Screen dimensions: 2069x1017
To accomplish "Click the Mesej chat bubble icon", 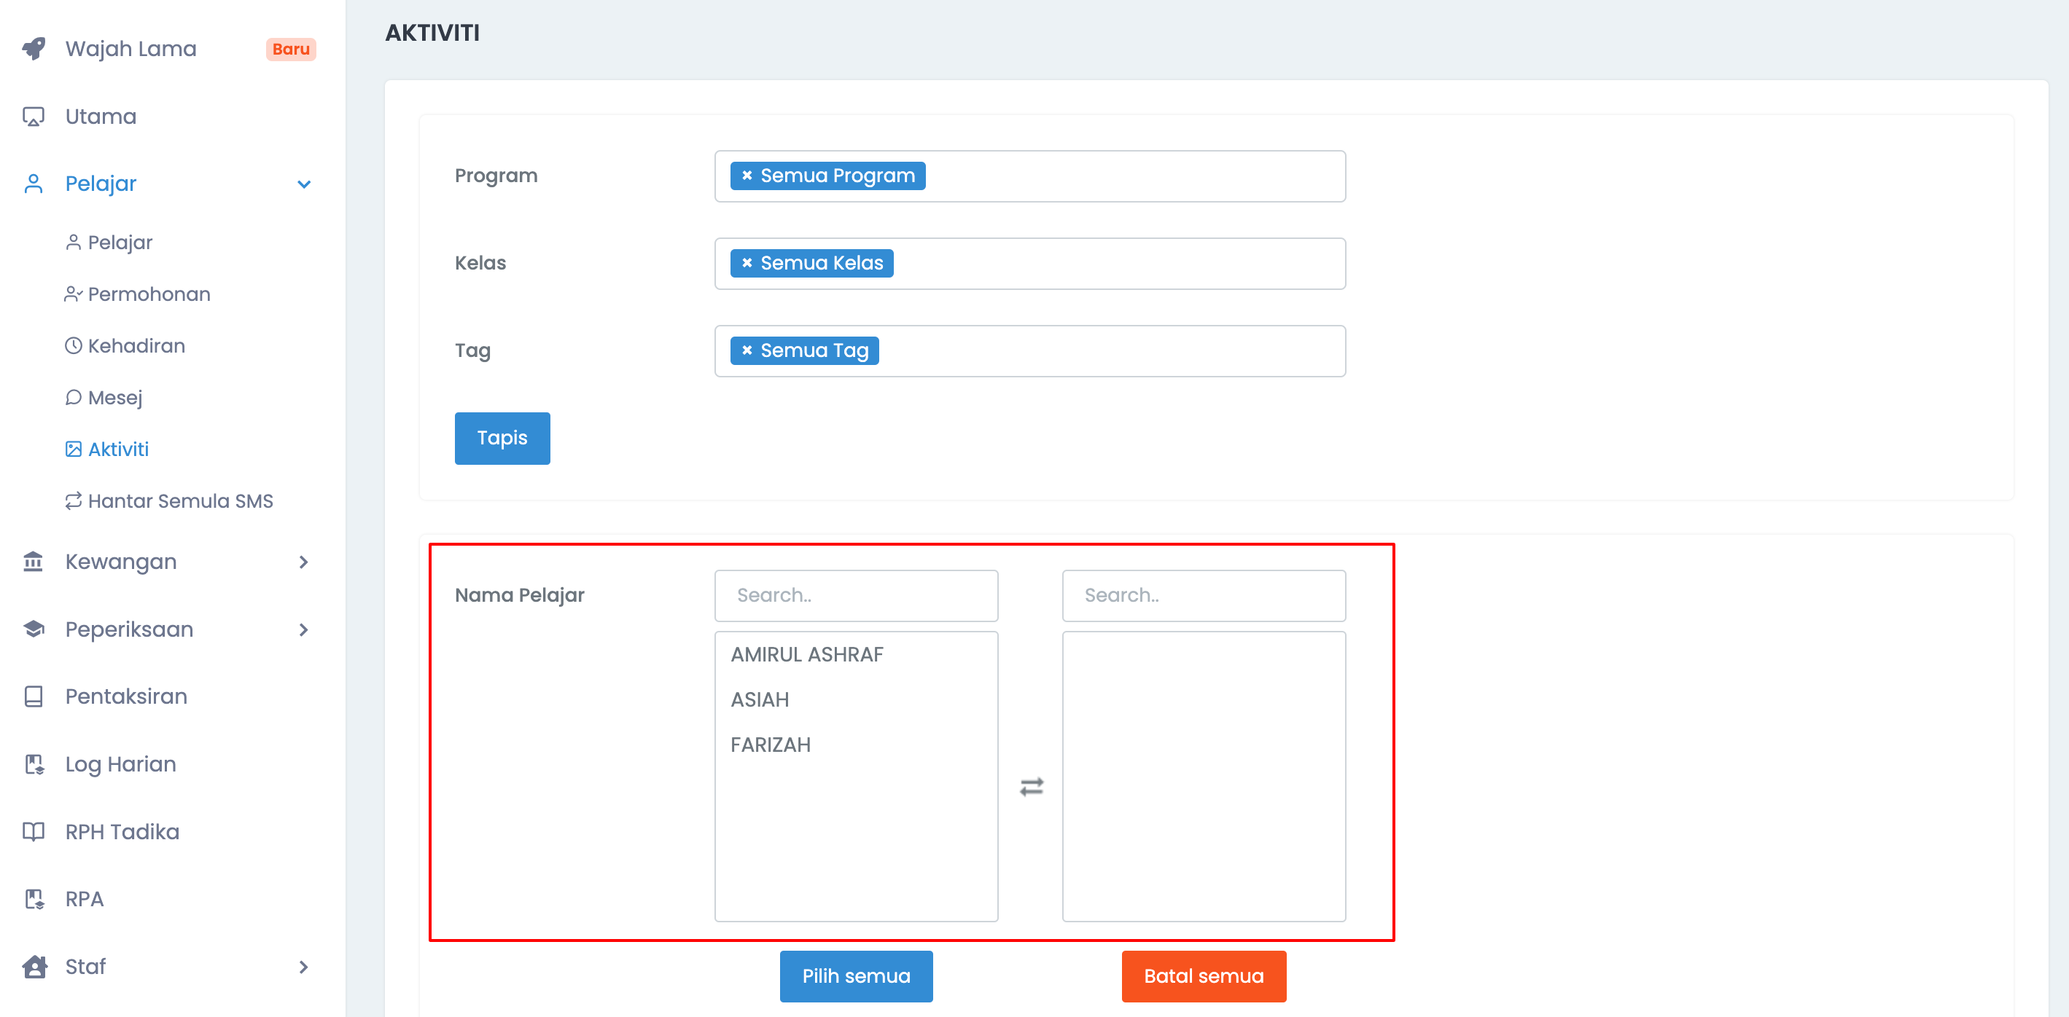I will coord(73,397).
